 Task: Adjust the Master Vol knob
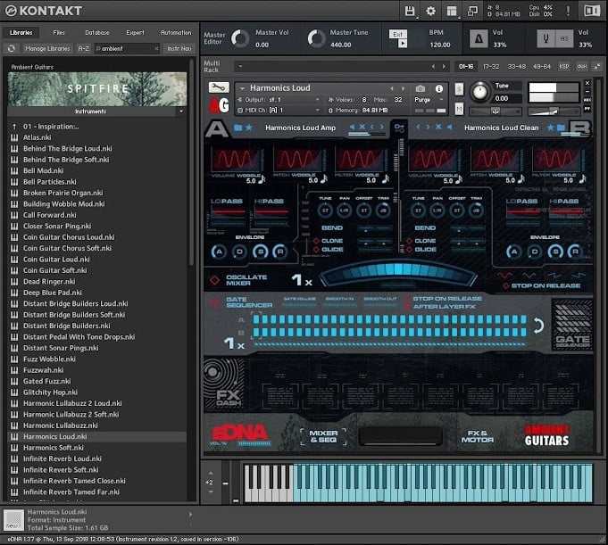point(240,38)
